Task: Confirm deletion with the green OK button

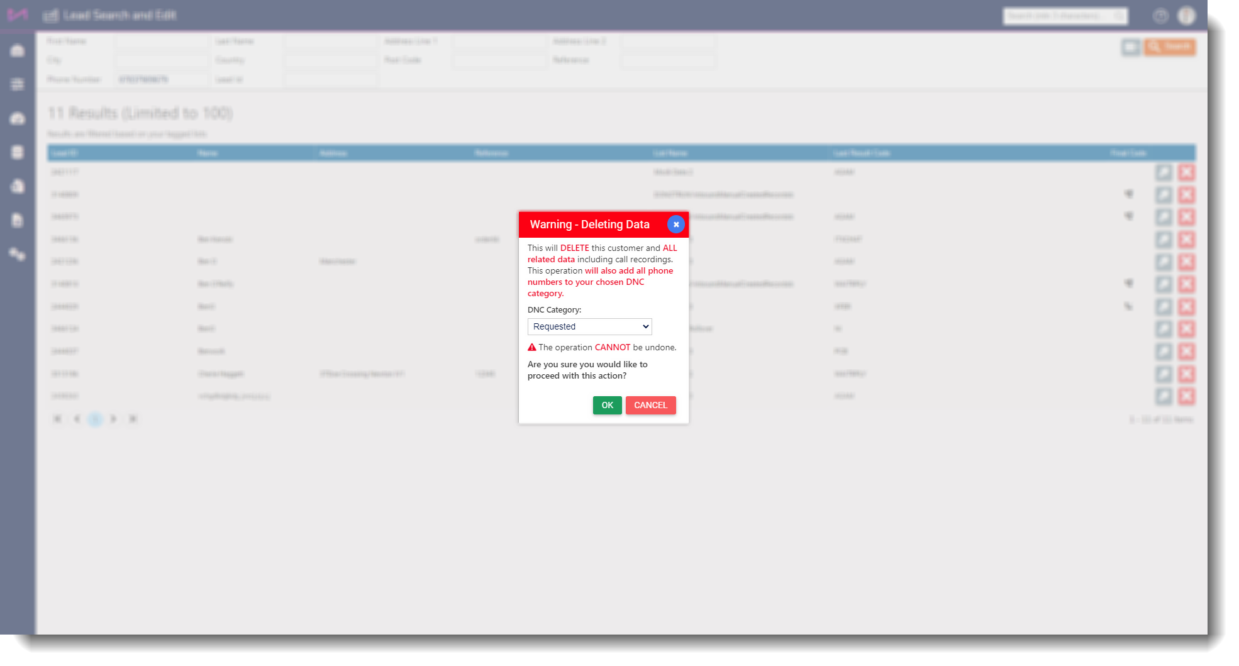Action: pyautogui.click(x=607, y=405)
